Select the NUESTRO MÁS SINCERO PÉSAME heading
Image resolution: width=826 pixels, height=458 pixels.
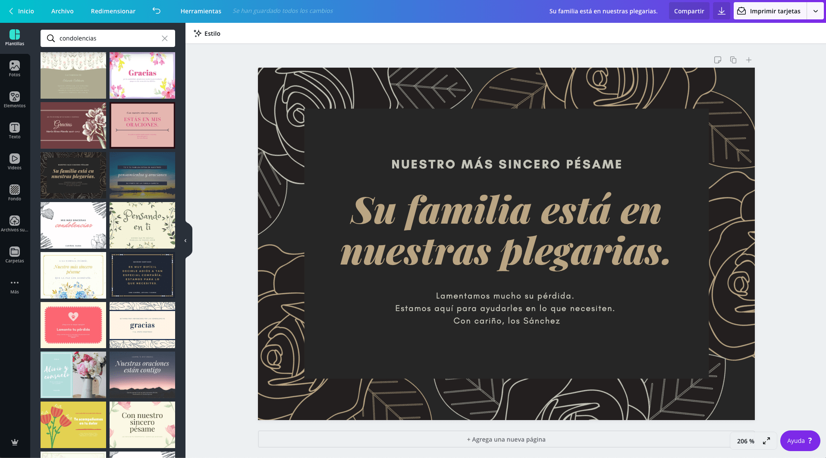click(x=506, y=164)
